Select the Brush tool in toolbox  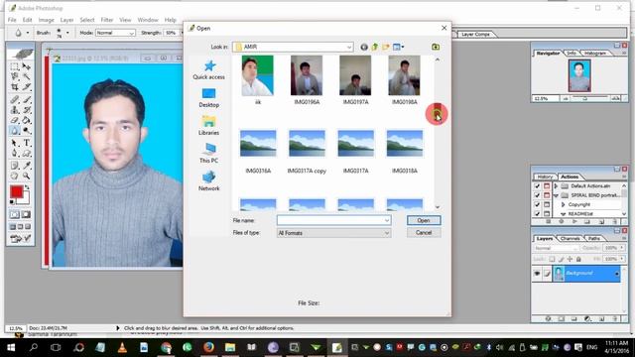27,99
